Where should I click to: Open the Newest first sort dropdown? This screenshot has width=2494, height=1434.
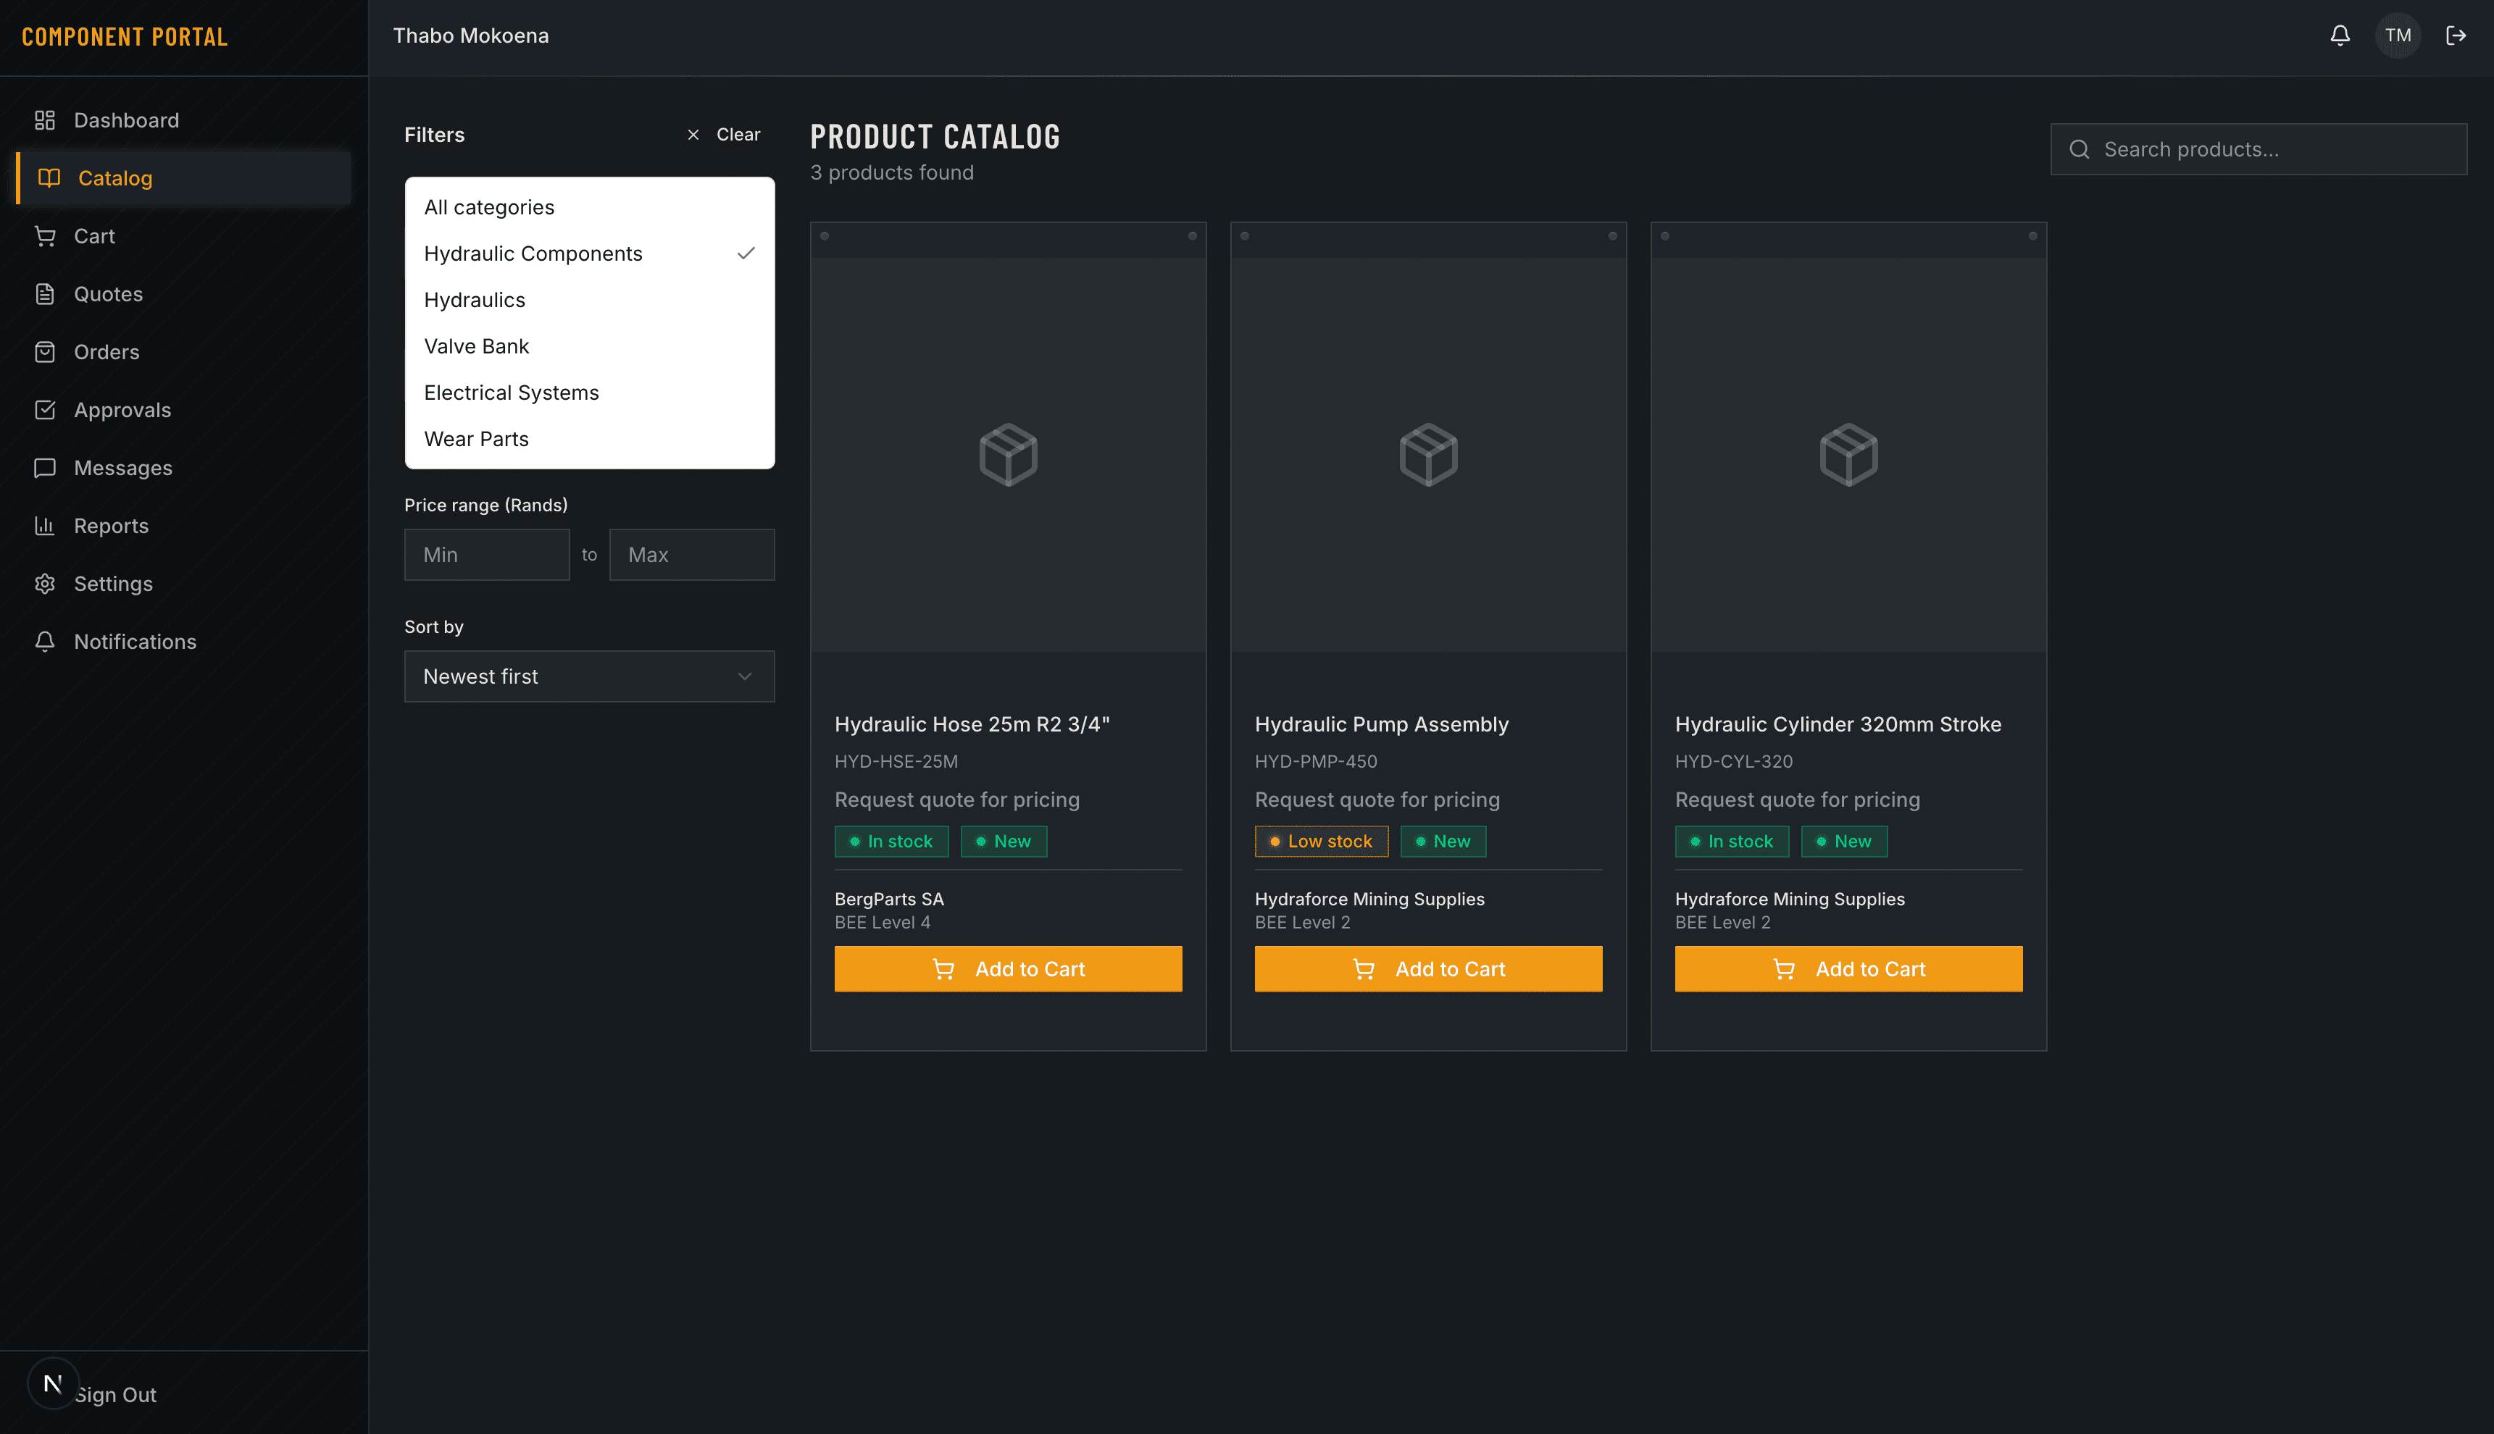pyautogui.click(x=588, y=676)
